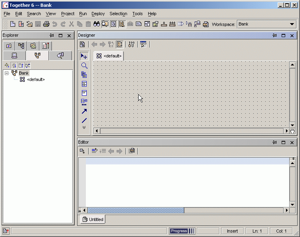300x237 pixels.
Task: Toggle the alphabetical sort button in Explorer
Action: coord(14,65)
